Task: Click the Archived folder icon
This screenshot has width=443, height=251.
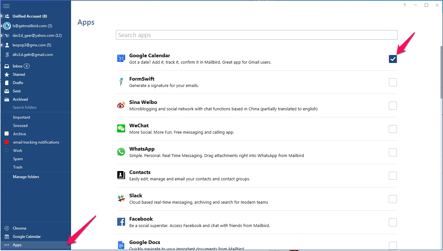Action: 7,99
